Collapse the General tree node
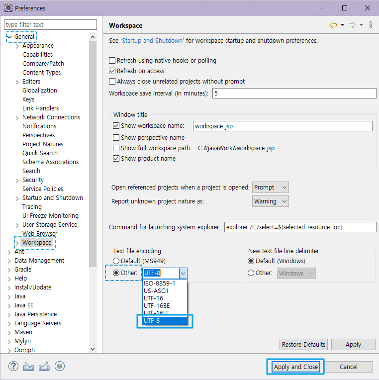The image size is (379, 380). (9, 37)
